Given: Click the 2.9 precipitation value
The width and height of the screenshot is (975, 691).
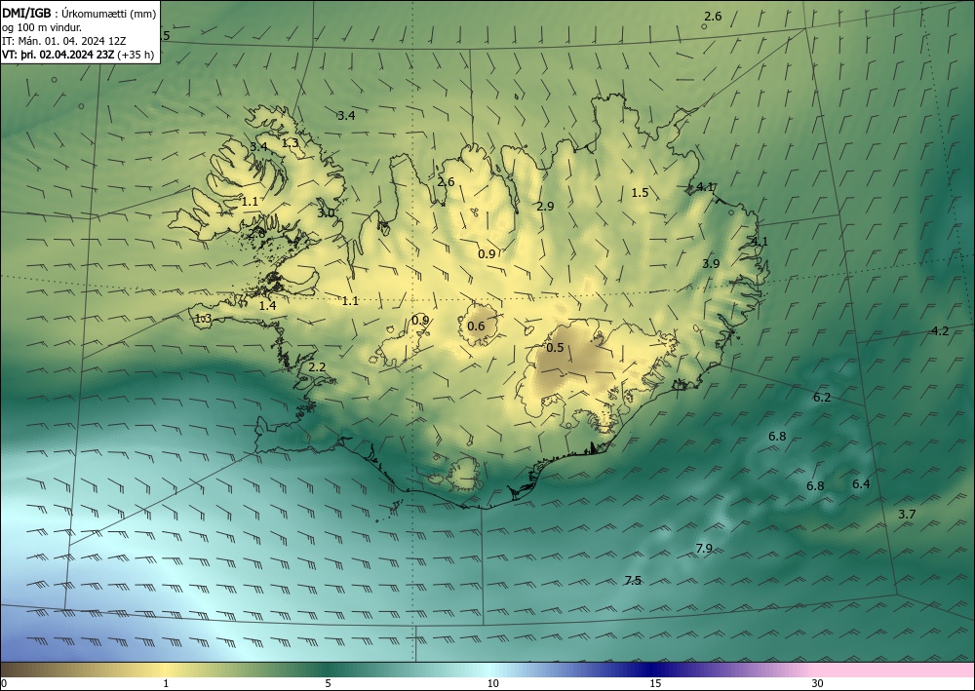Looking at the screenshot, I should [545, 207].
